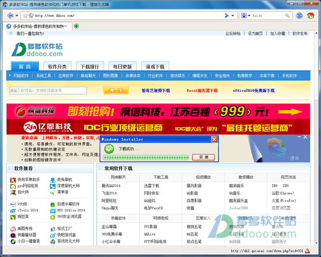Viewport: 321px width, 257px height.
Task: Click the page scrollbar down arrow
Action: pos(316,243)
